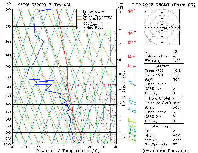Click the Parcel Trajectory legend label
The height and width of the screenshot is (153, 198).
pyautogui.click(x=97, y=17)
